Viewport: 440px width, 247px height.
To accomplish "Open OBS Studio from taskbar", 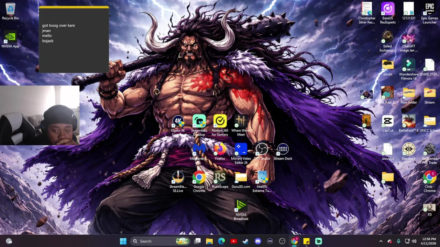I will pyautogui.click(x=282, y=241).
